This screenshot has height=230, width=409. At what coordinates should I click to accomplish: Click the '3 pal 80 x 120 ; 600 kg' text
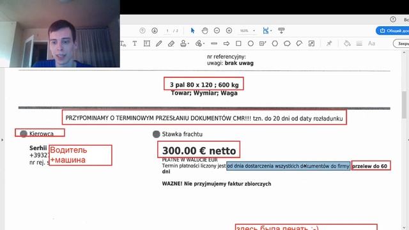point(204,85)
